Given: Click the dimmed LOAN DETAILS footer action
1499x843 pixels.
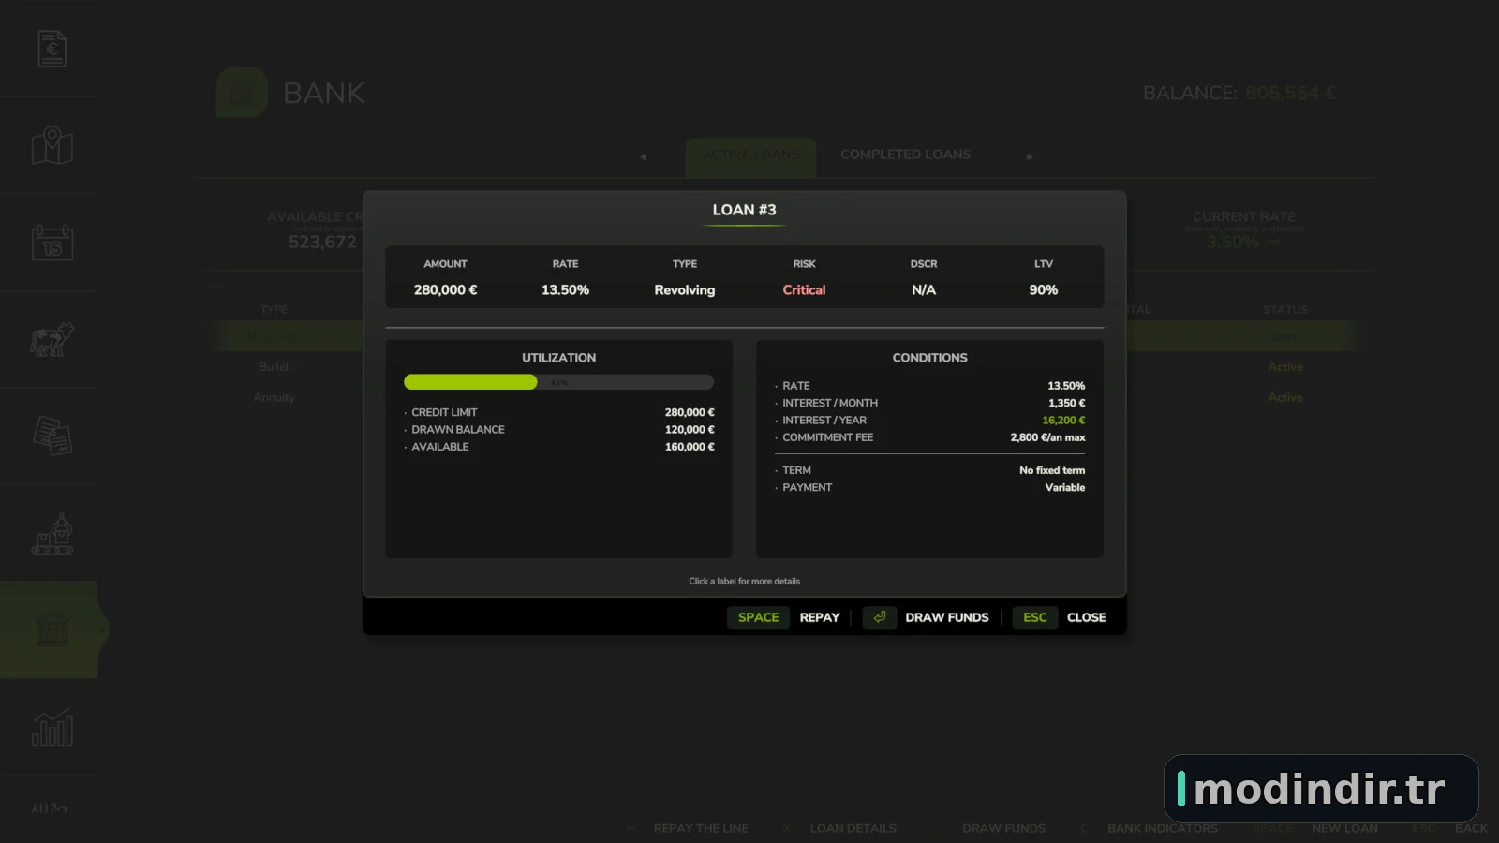Looking at the screenshot, I should [x=853, y=829].
